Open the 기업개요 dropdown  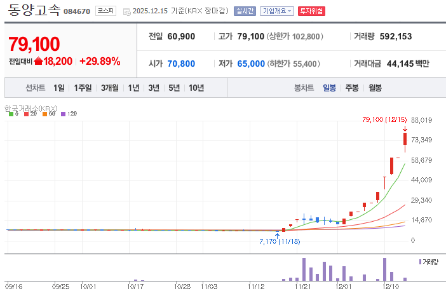click(277, 11)
